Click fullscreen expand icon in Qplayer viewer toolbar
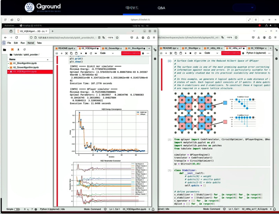The height and width of the screenshot is (214, 279). tap(249, 20)
